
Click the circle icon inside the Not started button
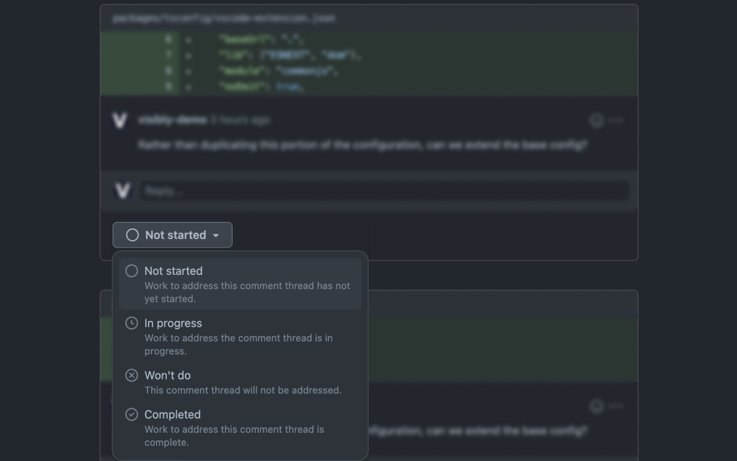[x=132, y=235]
